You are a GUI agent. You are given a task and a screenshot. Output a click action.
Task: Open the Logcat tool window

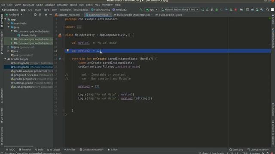54,150
